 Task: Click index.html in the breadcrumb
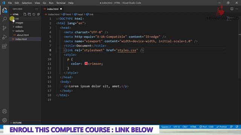click(53, 14)
